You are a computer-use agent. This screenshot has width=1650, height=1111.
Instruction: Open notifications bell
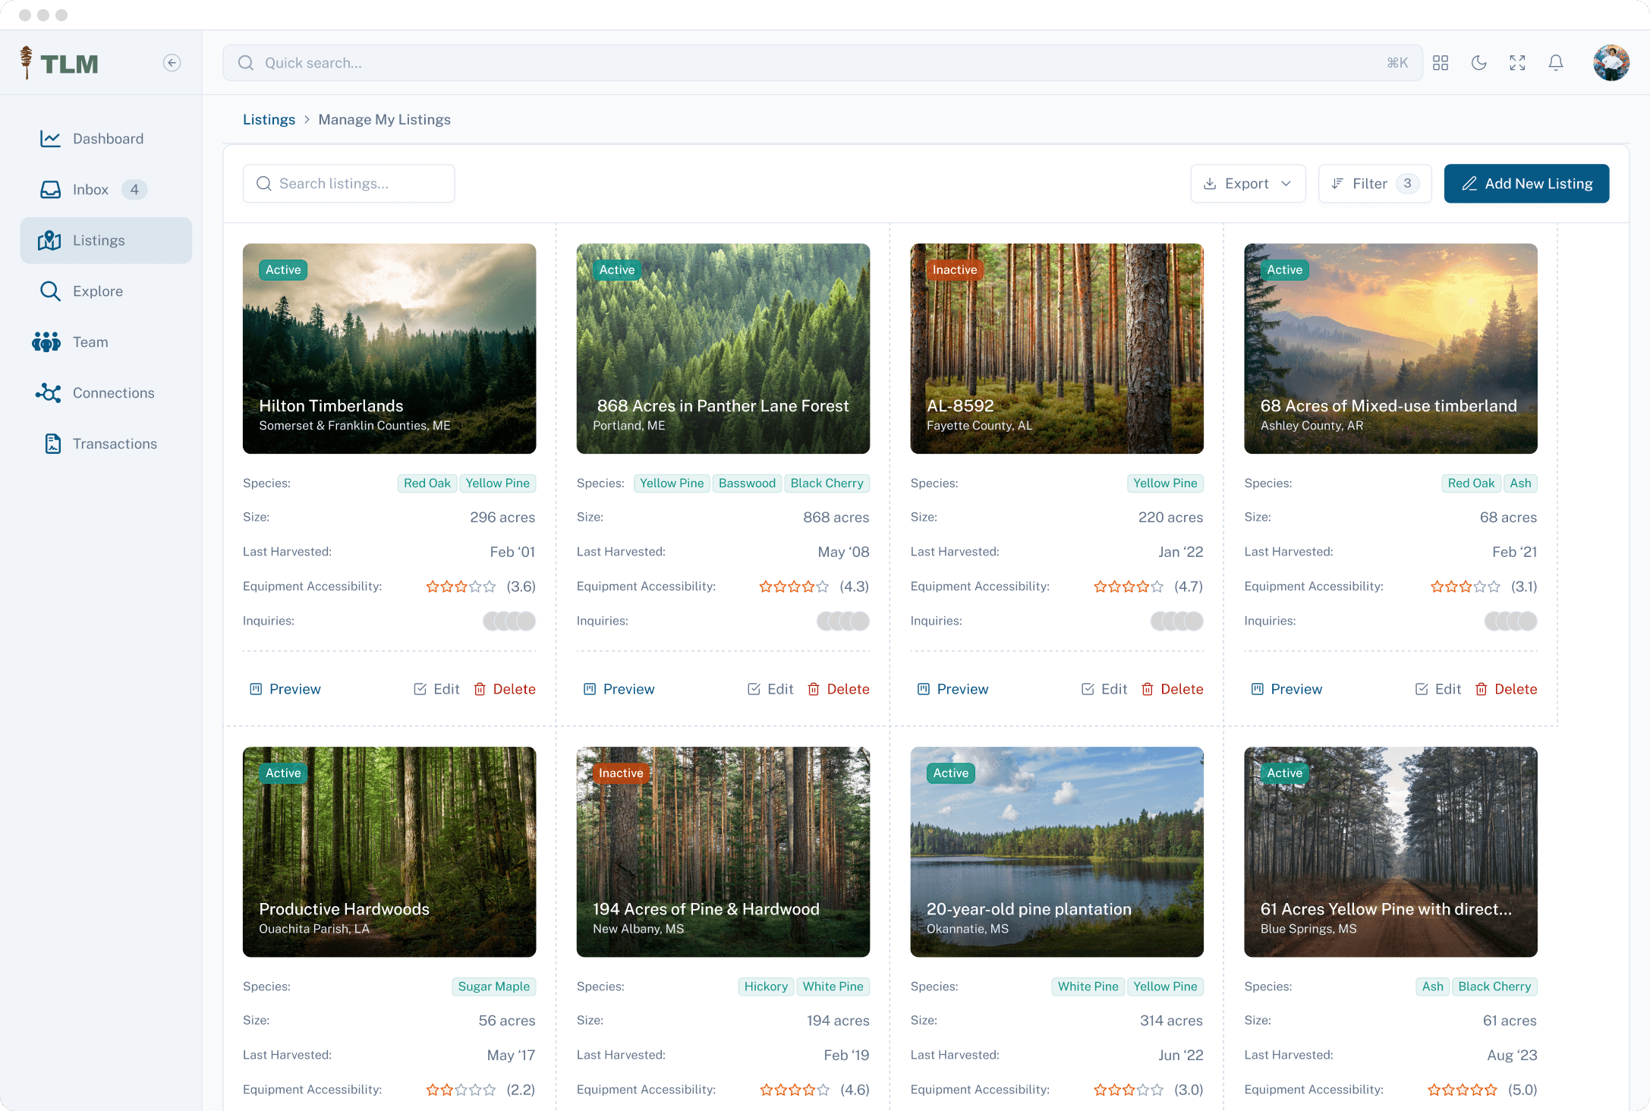(x=1556, y=63)
